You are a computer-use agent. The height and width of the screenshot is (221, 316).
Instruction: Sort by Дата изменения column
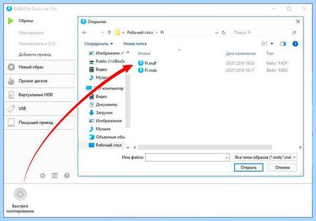241,53
